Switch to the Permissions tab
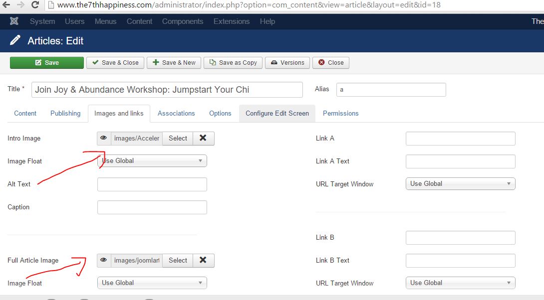Image resolution: width=544 pixels, height=300 pixels. 341,113
